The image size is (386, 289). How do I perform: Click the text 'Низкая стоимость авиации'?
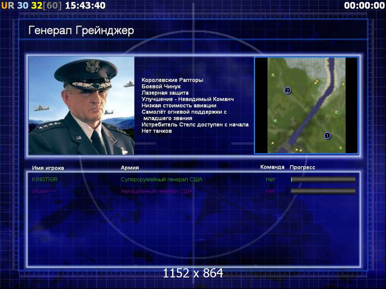[x=179, y=105]
